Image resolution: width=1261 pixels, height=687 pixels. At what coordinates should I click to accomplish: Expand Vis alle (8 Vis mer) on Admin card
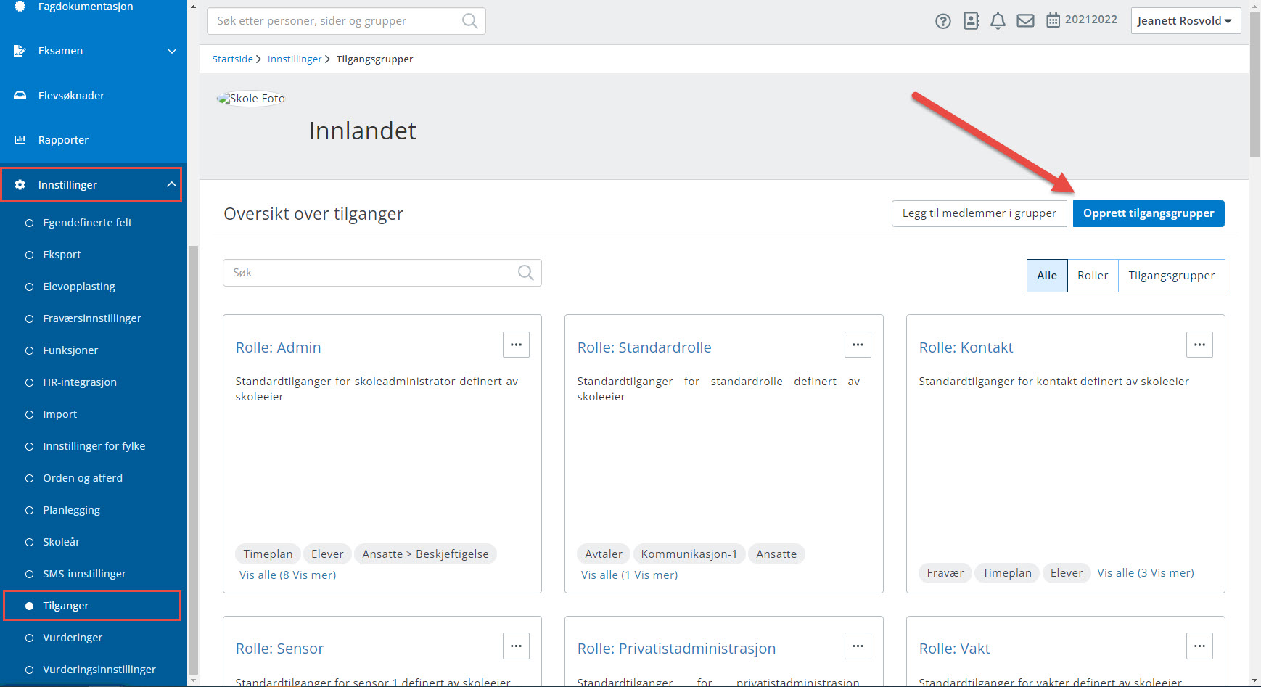point(288,575)
